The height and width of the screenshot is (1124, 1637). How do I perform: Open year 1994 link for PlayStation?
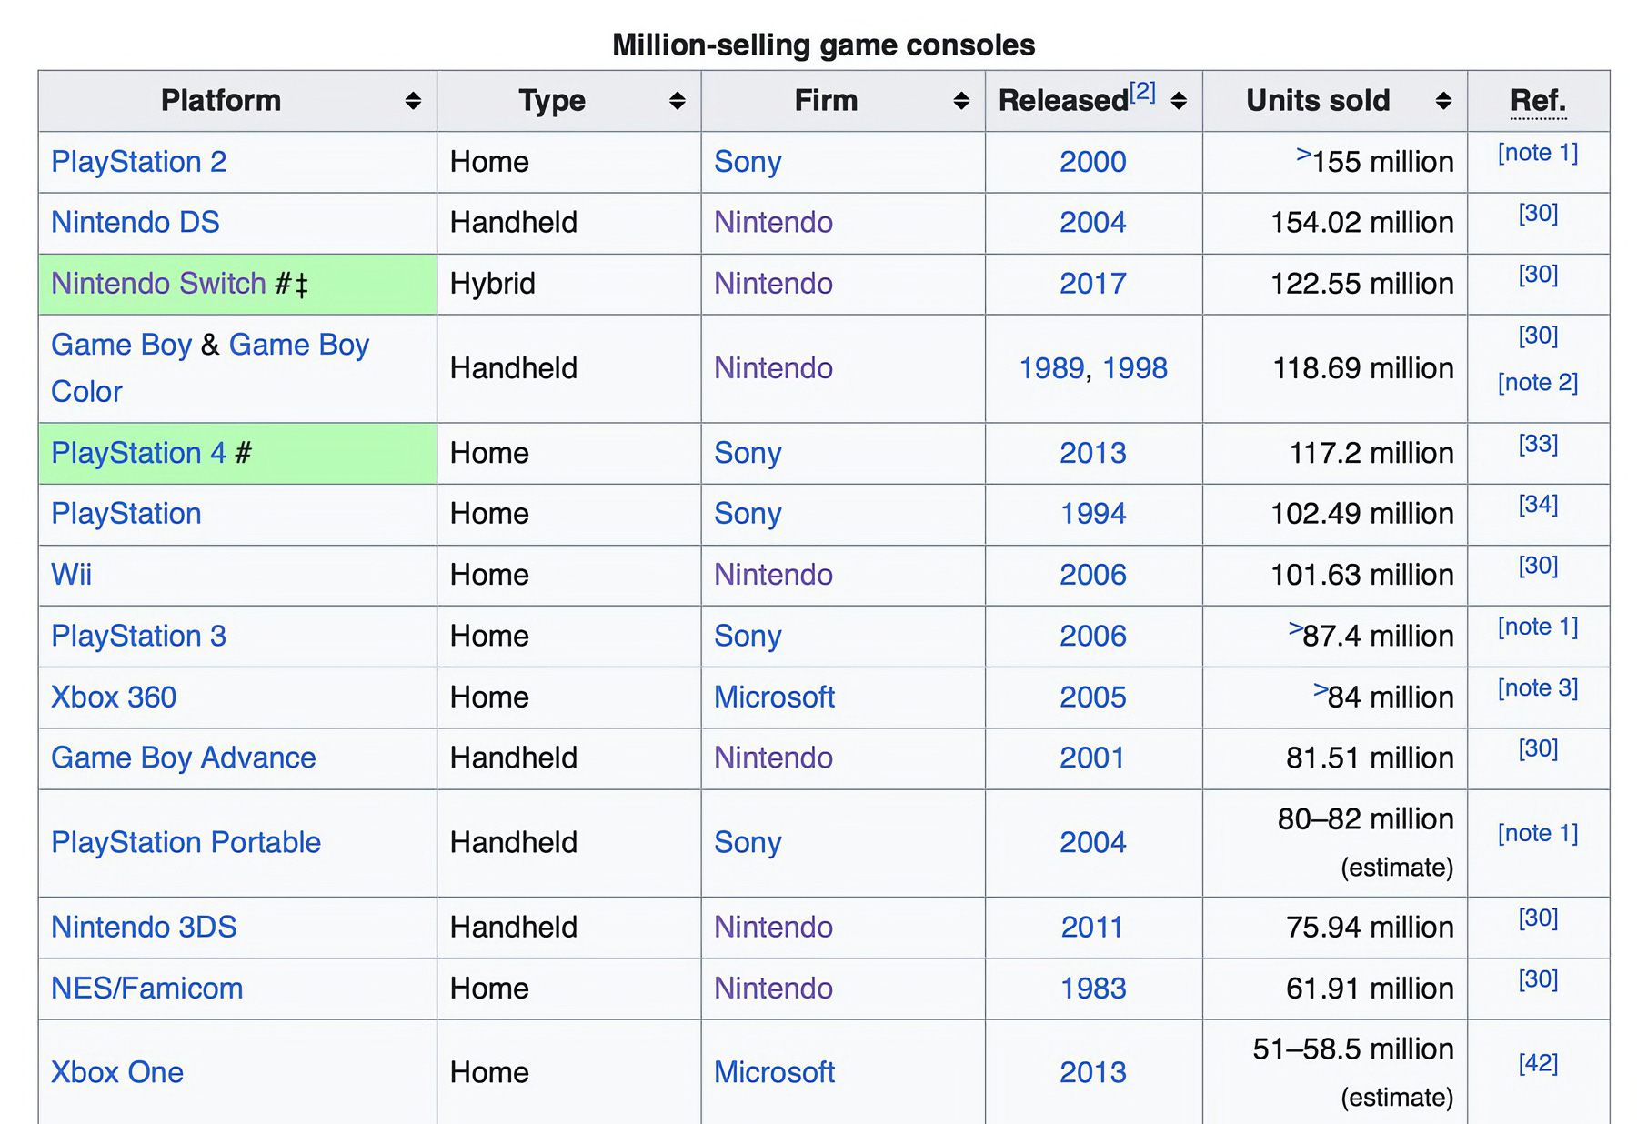(x=1093, y=514)
